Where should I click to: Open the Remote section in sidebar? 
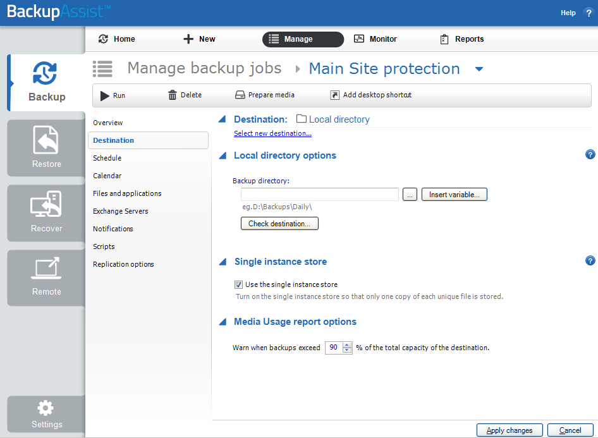46,277
